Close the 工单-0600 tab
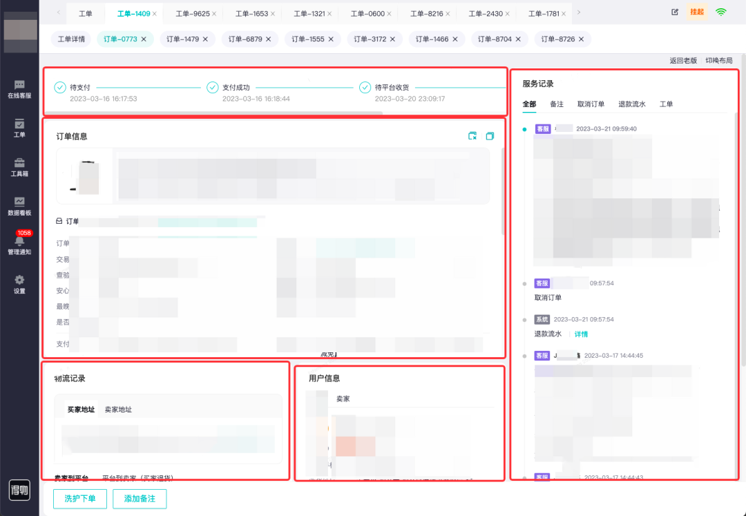Viewport: 746px width, 516px height. [389, 14]
